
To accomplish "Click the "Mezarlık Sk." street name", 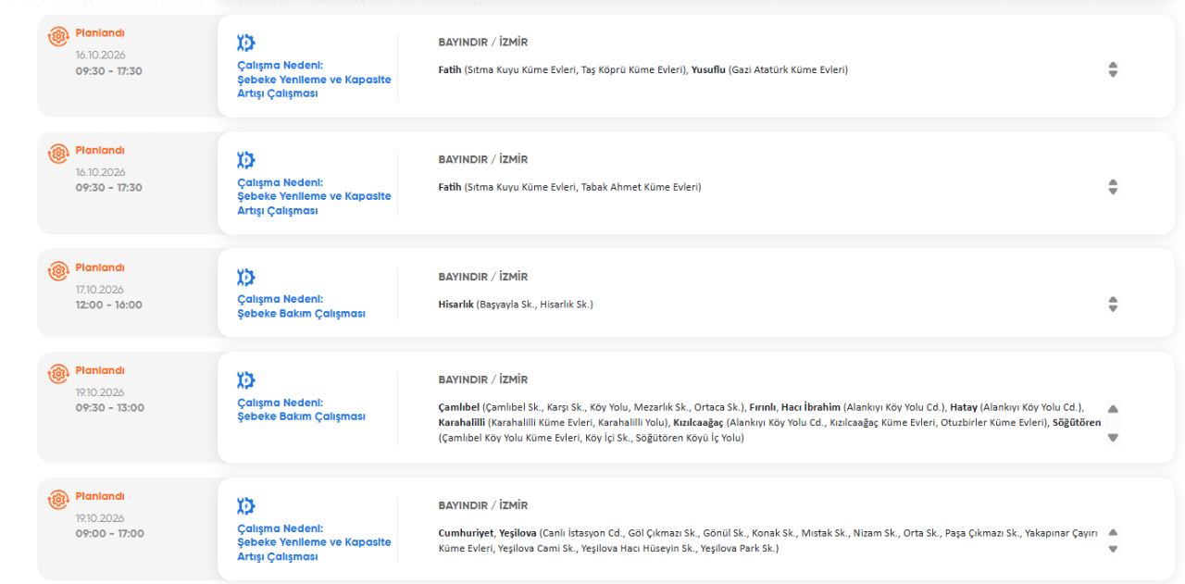I will 662,408.
